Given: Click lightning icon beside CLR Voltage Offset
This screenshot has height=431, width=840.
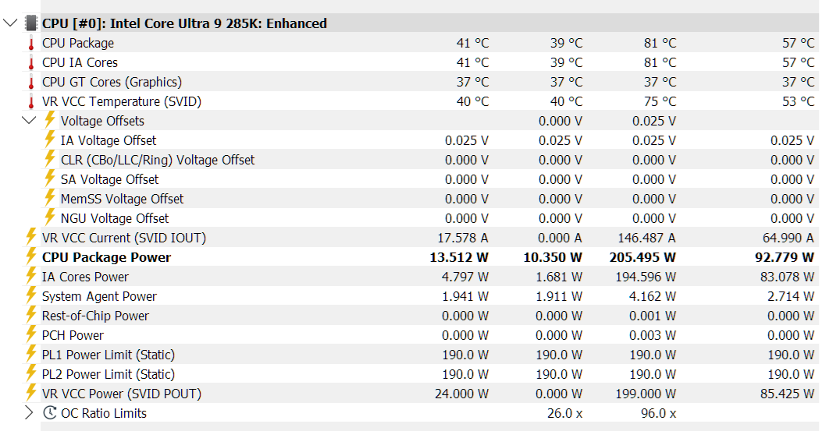Looking at the screenshot, I should tap(49, 159).
